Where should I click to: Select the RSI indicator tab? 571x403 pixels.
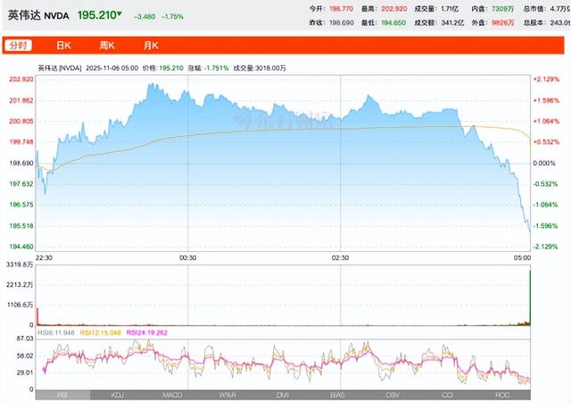(62, 395)
